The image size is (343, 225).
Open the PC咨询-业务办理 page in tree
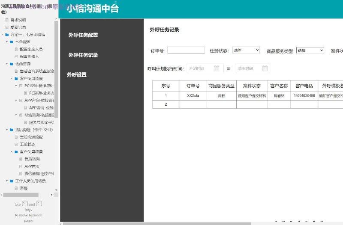tap(42, 93)
